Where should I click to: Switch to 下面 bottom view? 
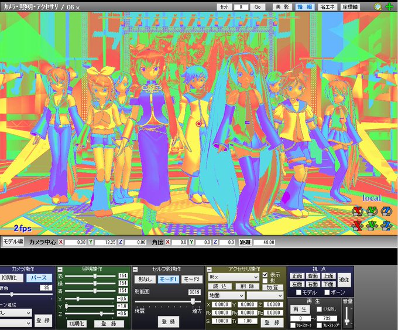[328, 284]
